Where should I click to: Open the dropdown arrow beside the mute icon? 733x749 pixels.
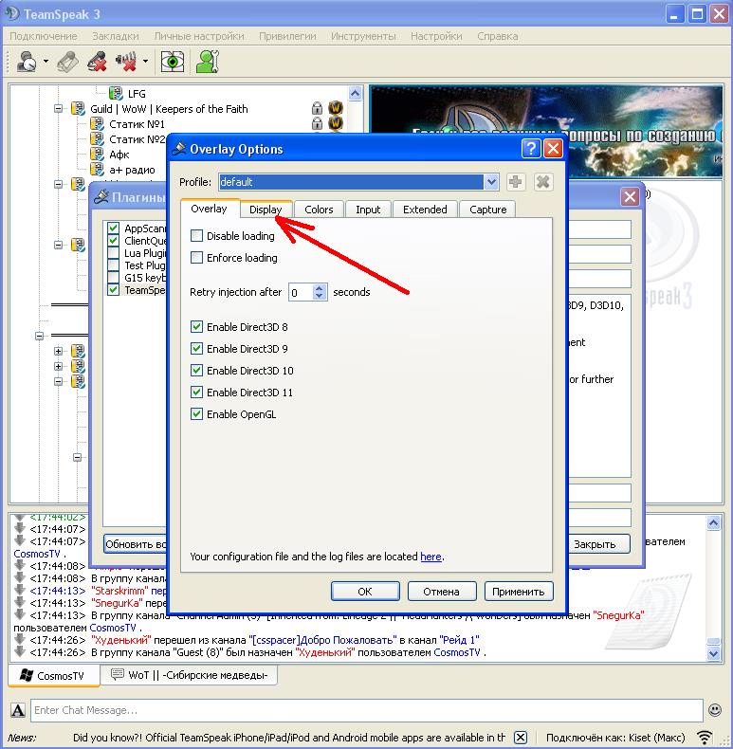click(145, 61)
